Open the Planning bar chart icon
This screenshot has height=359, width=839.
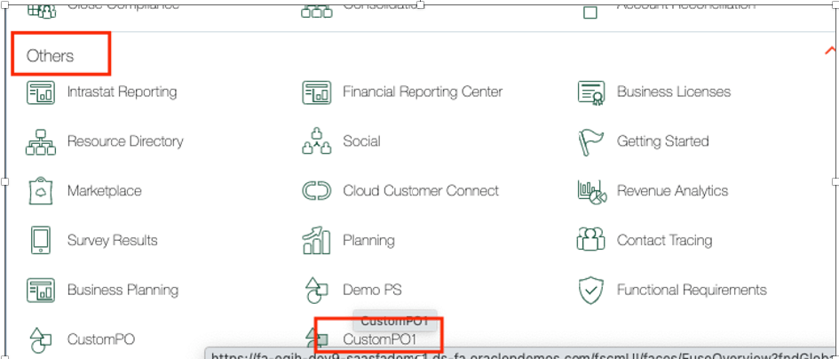point(317,240)
